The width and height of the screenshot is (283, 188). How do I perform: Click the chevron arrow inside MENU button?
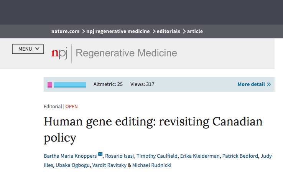pyautogui.click(x=37, y=49)
